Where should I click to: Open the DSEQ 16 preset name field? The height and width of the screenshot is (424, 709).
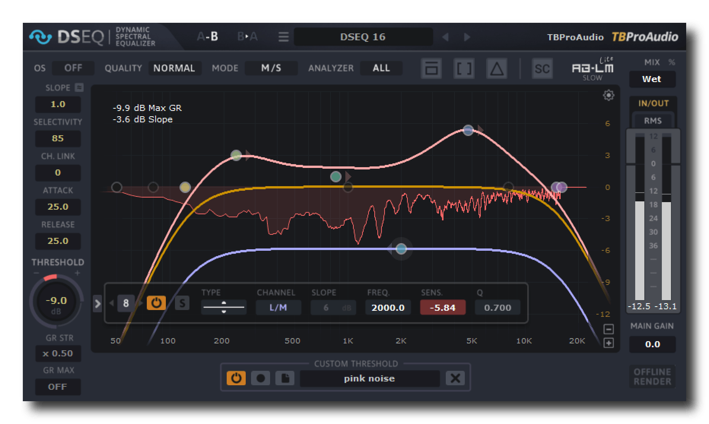click(363, 37)
